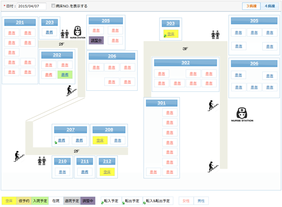Open room 306 header link

pyautogui.click(x=254, y=64)
